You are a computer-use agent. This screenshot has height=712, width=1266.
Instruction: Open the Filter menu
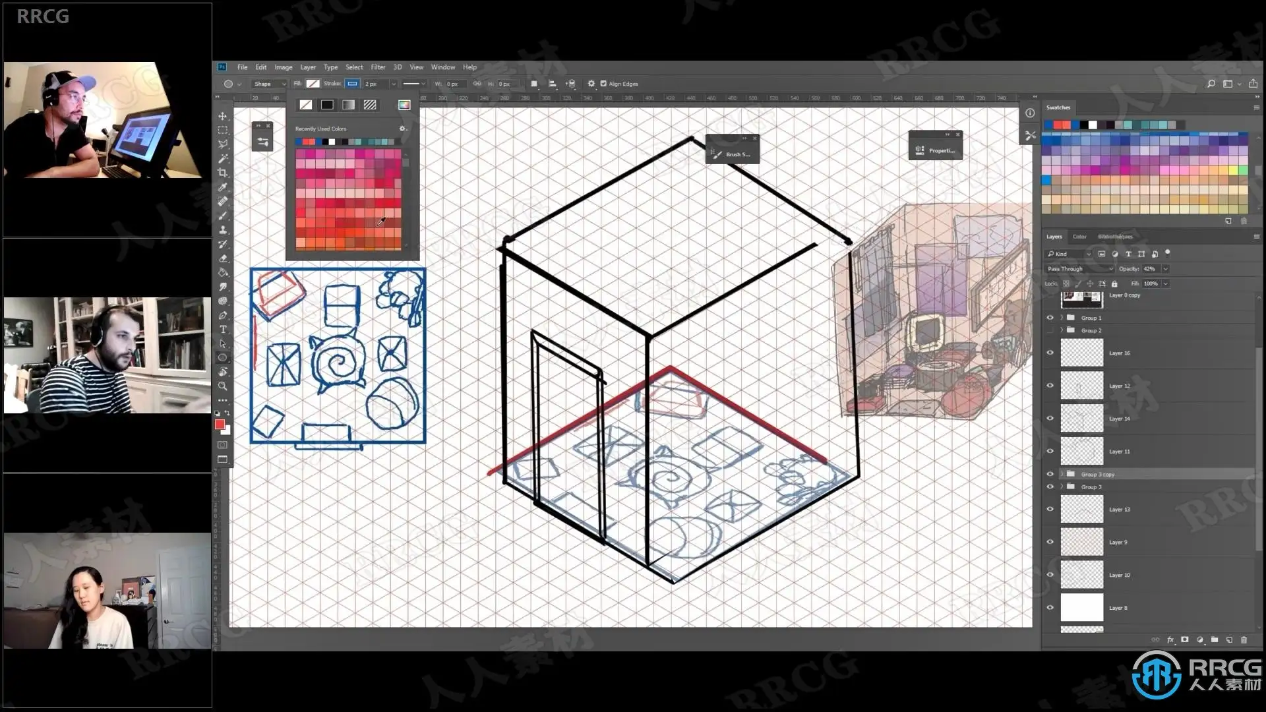click(x=378, y=67)
